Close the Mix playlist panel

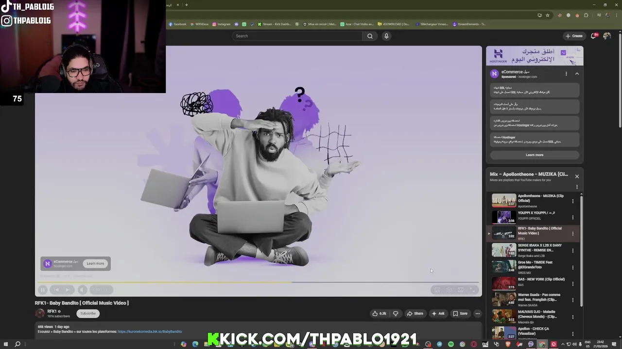coord(577,176)
